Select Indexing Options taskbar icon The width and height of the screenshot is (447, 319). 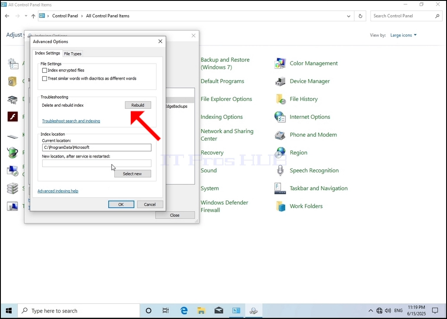point(254,311)
